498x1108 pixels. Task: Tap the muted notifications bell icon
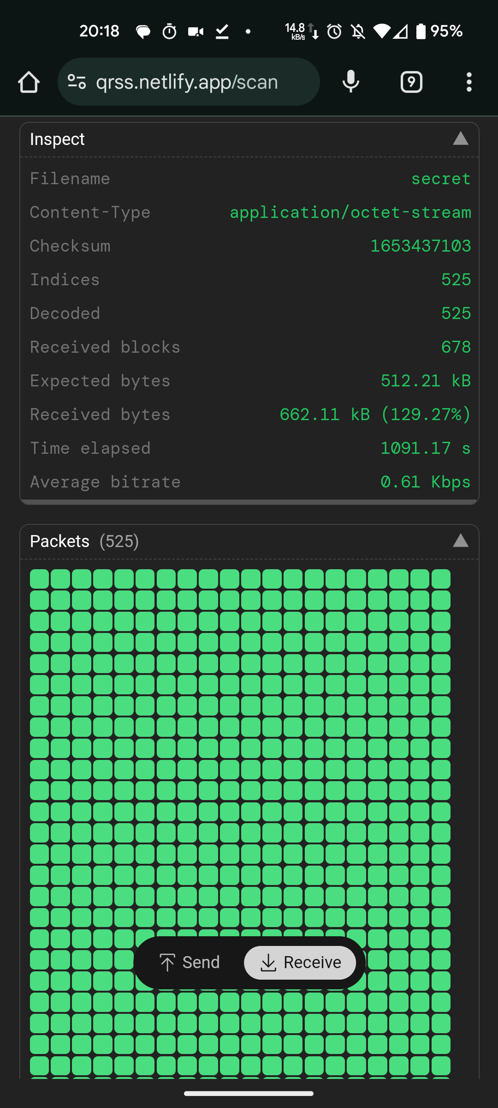[x=358, y=31]
